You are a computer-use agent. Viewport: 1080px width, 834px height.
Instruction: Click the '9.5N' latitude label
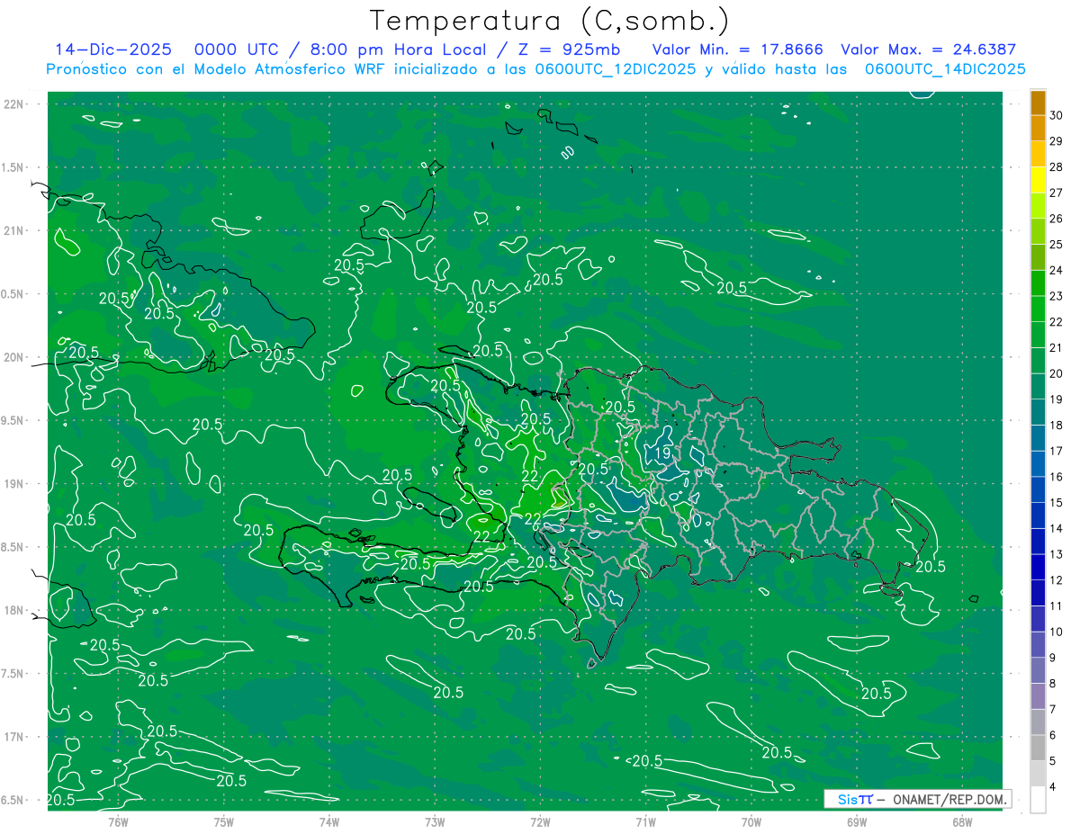[13, 420]
